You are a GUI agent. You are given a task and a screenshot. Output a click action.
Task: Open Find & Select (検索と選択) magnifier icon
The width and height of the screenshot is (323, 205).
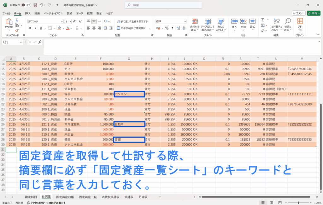click(x=288, y=25)
